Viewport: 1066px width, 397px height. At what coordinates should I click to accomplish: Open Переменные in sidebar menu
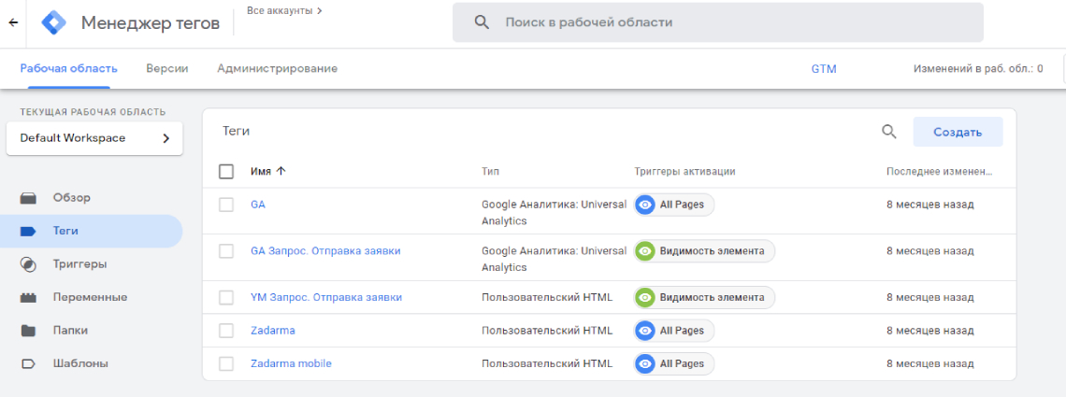91,297
